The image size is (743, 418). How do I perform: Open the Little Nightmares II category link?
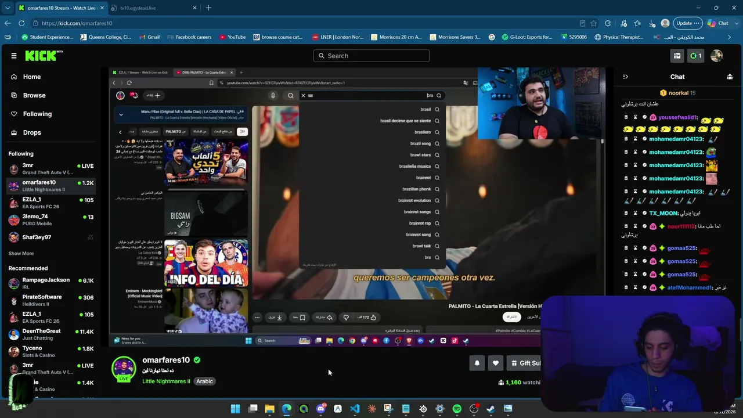[x=166, y=381]
